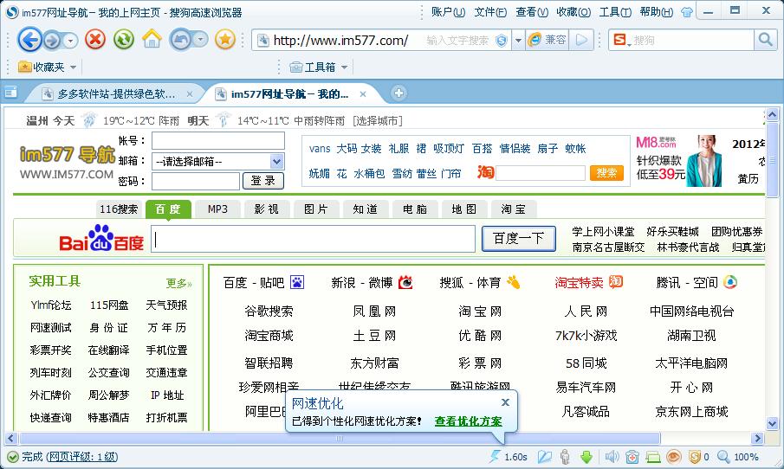784x469 pixels.
Task: Click the green windows icon in status bar
Action: pos(653,457)
